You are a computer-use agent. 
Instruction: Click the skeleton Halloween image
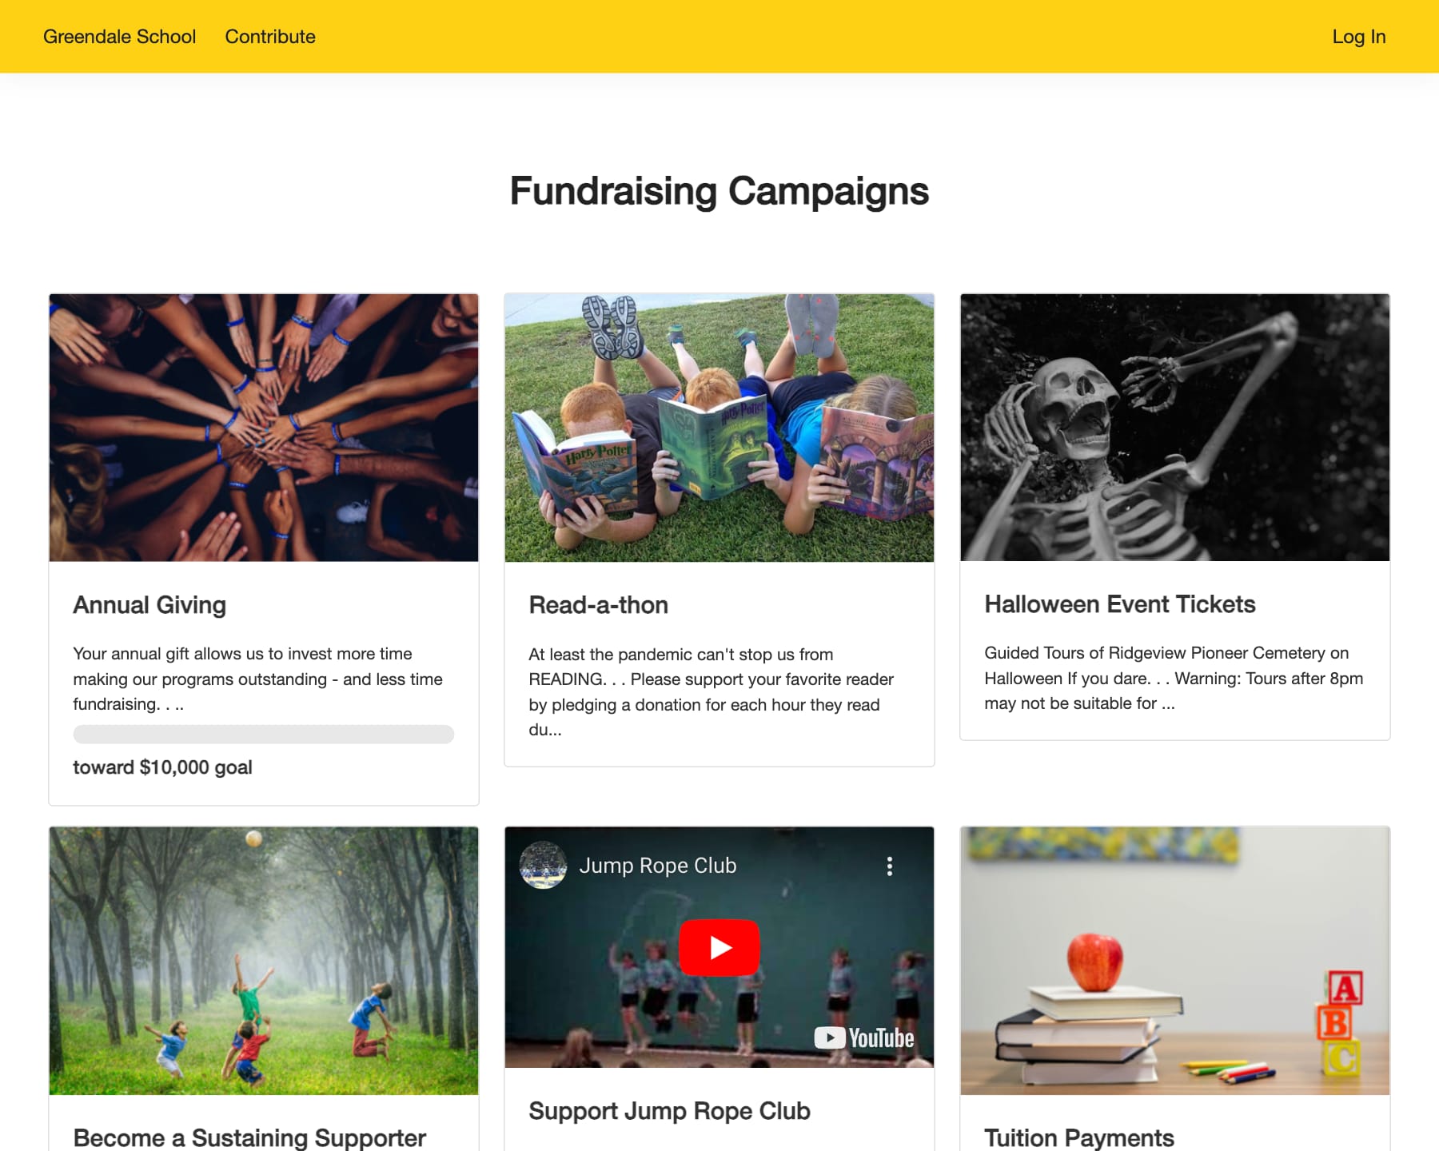pos(1174,427)
